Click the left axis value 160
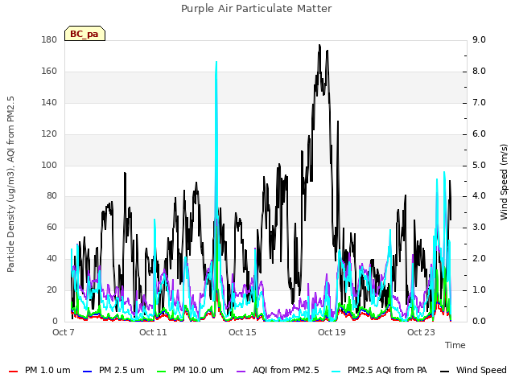Viewport: 515px width, 386px height. tap(49, 71)
